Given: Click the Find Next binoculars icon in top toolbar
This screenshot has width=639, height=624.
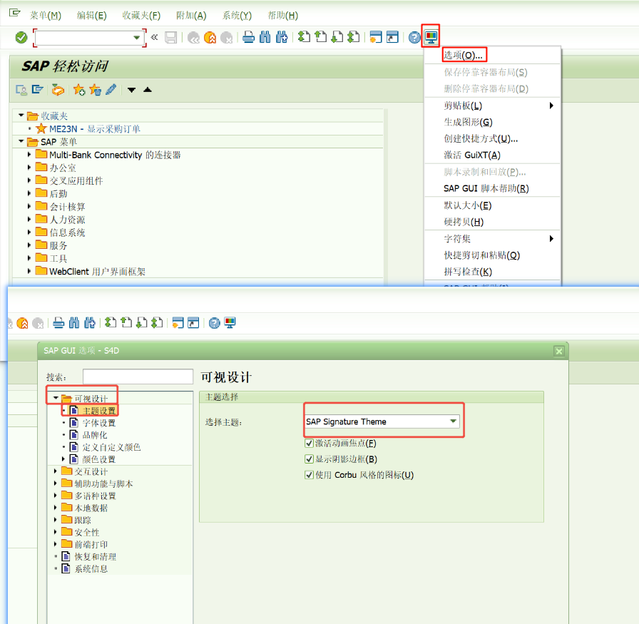Looking at the screenshot, I should tap(282, 37).
